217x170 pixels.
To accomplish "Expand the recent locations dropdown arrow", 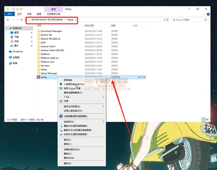I will pyautogui.click(x=18, y=20).
